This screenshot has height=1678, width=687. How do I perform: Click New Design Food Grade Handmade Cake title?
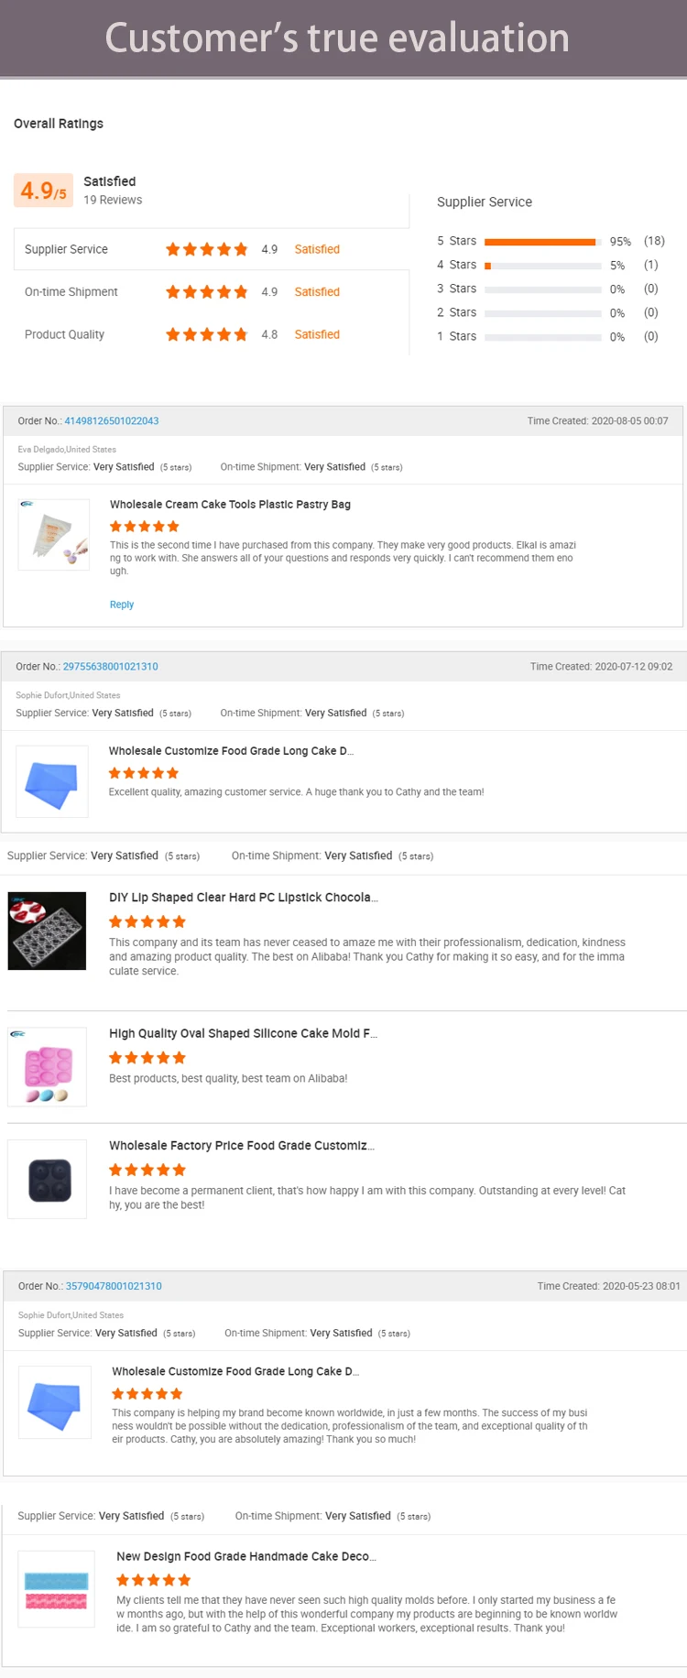(x=245, y=1556)
